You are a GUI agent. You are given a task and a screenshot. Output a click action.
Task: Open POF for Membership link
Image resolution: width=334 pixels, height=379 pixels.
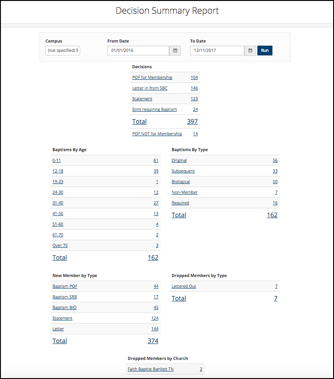coord(152,77)
